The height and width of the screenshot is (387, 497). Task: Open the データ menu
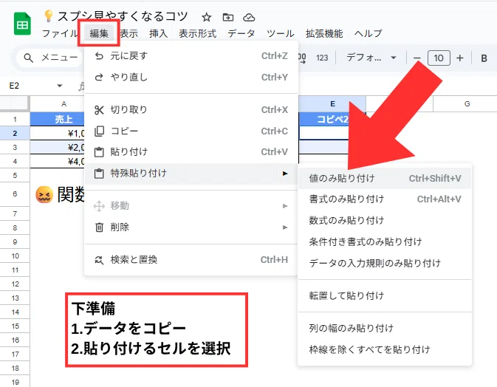(x=241, y=33)
